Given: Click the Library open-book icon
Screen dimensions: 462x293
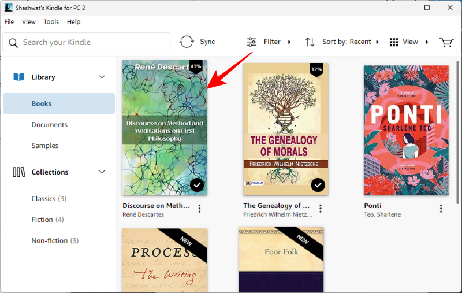Looking at the screenshot, I should [x=19, y=77].
